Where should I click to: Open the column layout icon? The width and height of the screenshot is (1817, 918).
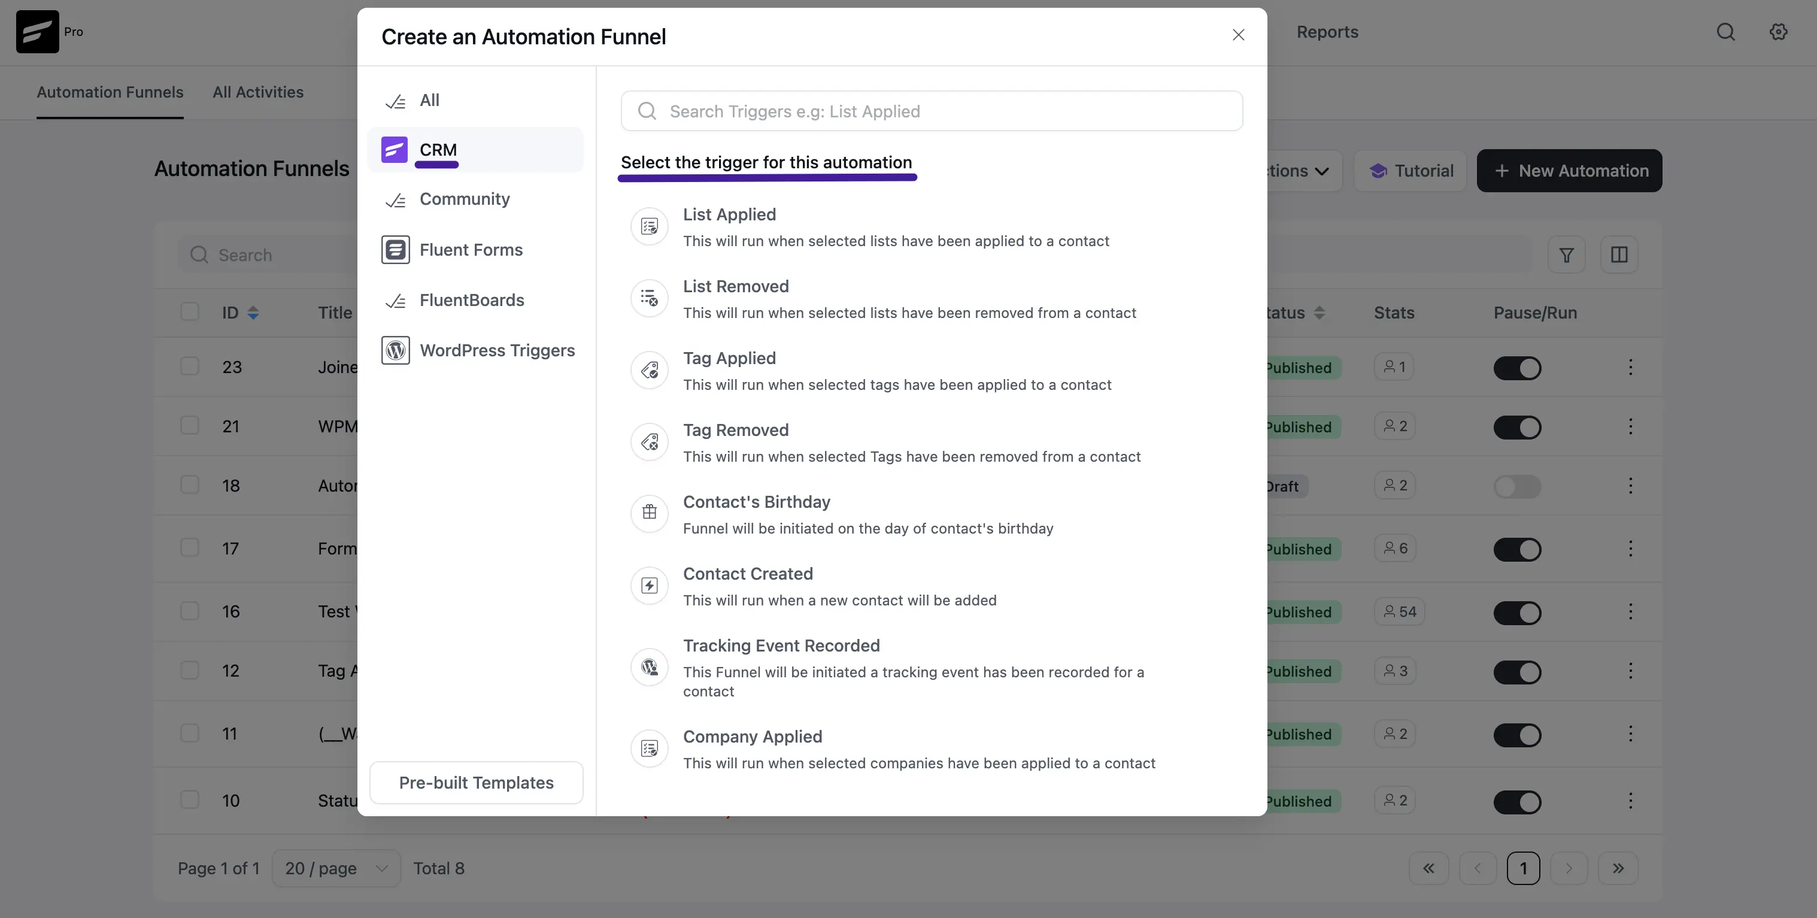tap(1619, 255)
